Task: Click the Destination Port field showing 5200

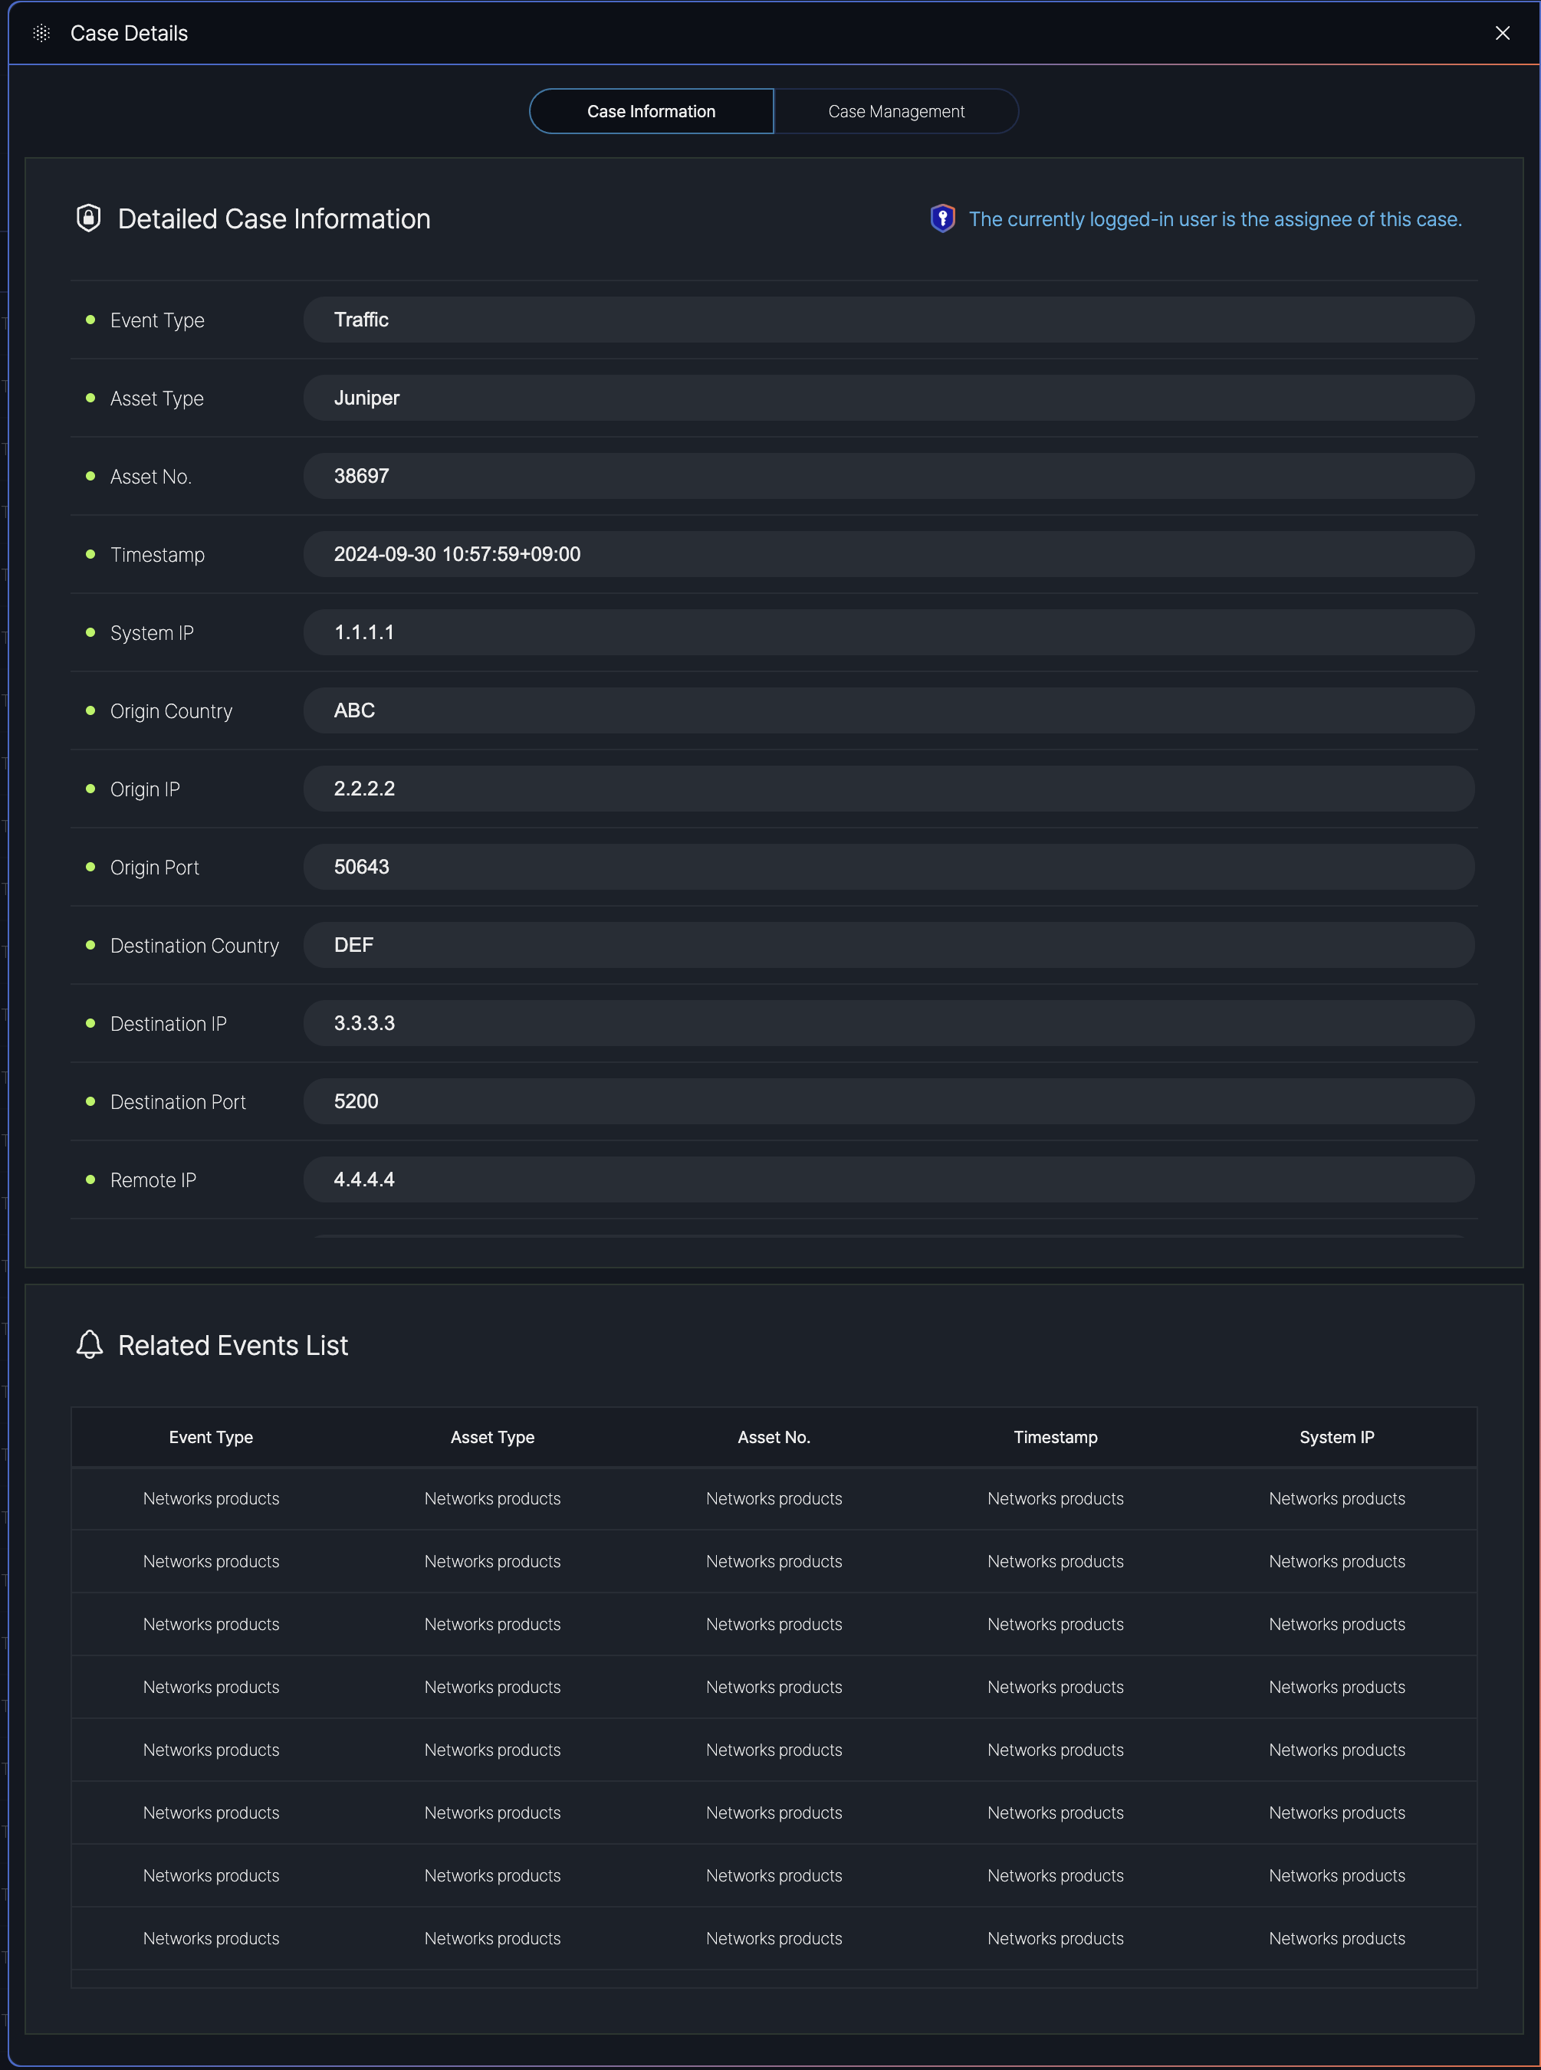Action: [x=888, y=1102]
